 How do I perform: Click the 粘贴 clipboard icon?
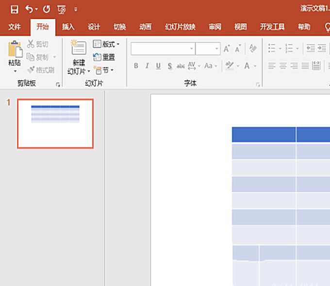click(x=15, y=49)
